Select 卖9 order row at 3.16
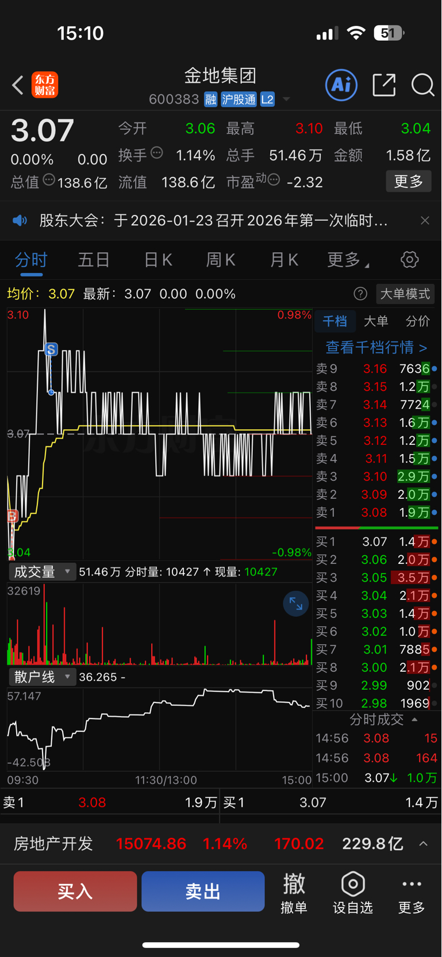 pyautogui.click(x=376, y=368)
